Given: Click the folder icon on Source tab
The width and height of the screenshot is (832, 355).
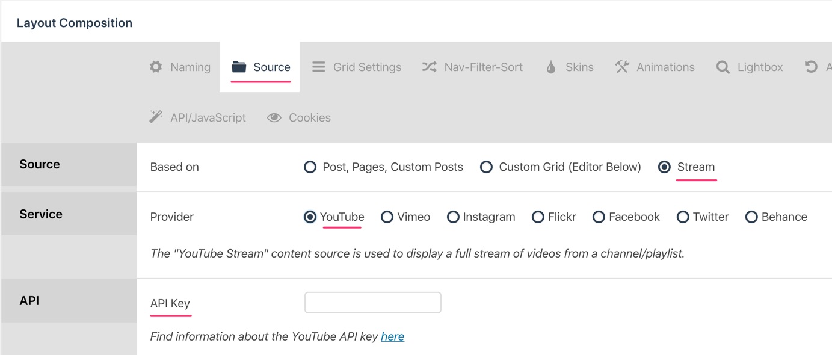Looking at the screenshot, I should (x=239, y=67).
